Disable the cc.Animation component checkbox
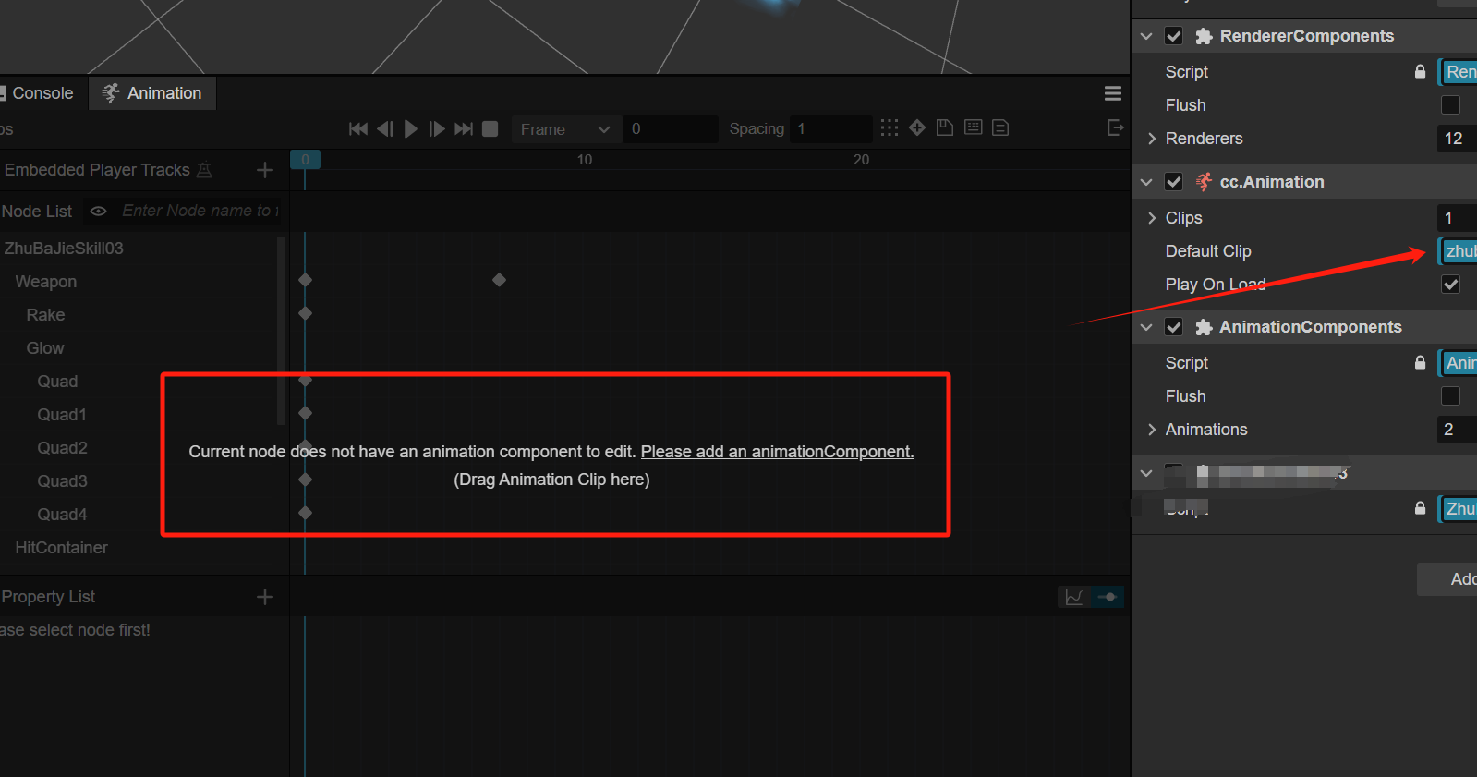The width and height of the screenshot is (1477, 777). pos(1174,182)
